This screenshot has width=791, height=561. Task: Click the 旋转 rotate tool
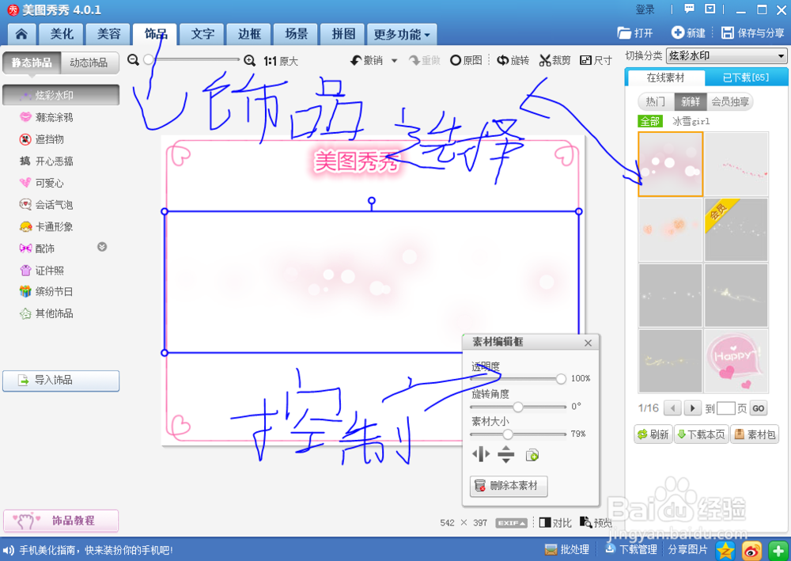[513, 61]
